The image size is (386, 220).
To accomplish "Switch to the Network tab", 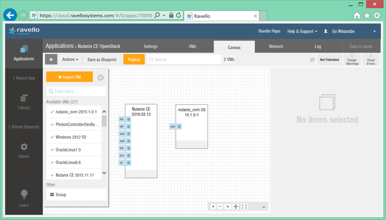I will [276, 46].
